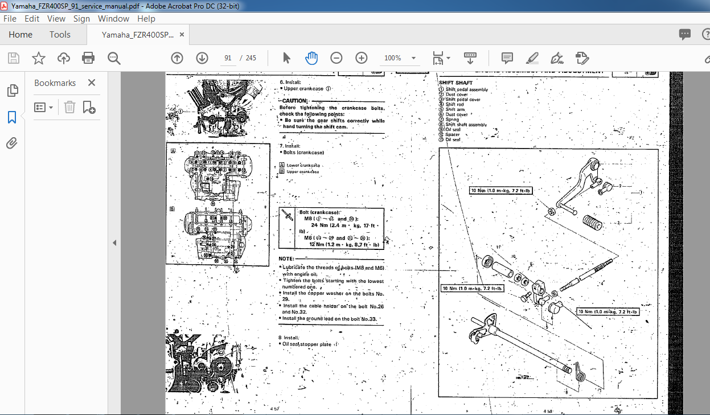Open notifications chat bubble icon
Viewport: 710px width, 415px height.
point(685,35)
